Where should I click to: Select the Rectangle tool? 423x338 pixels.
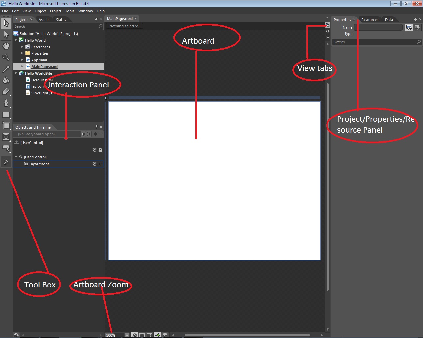point(6,114)
